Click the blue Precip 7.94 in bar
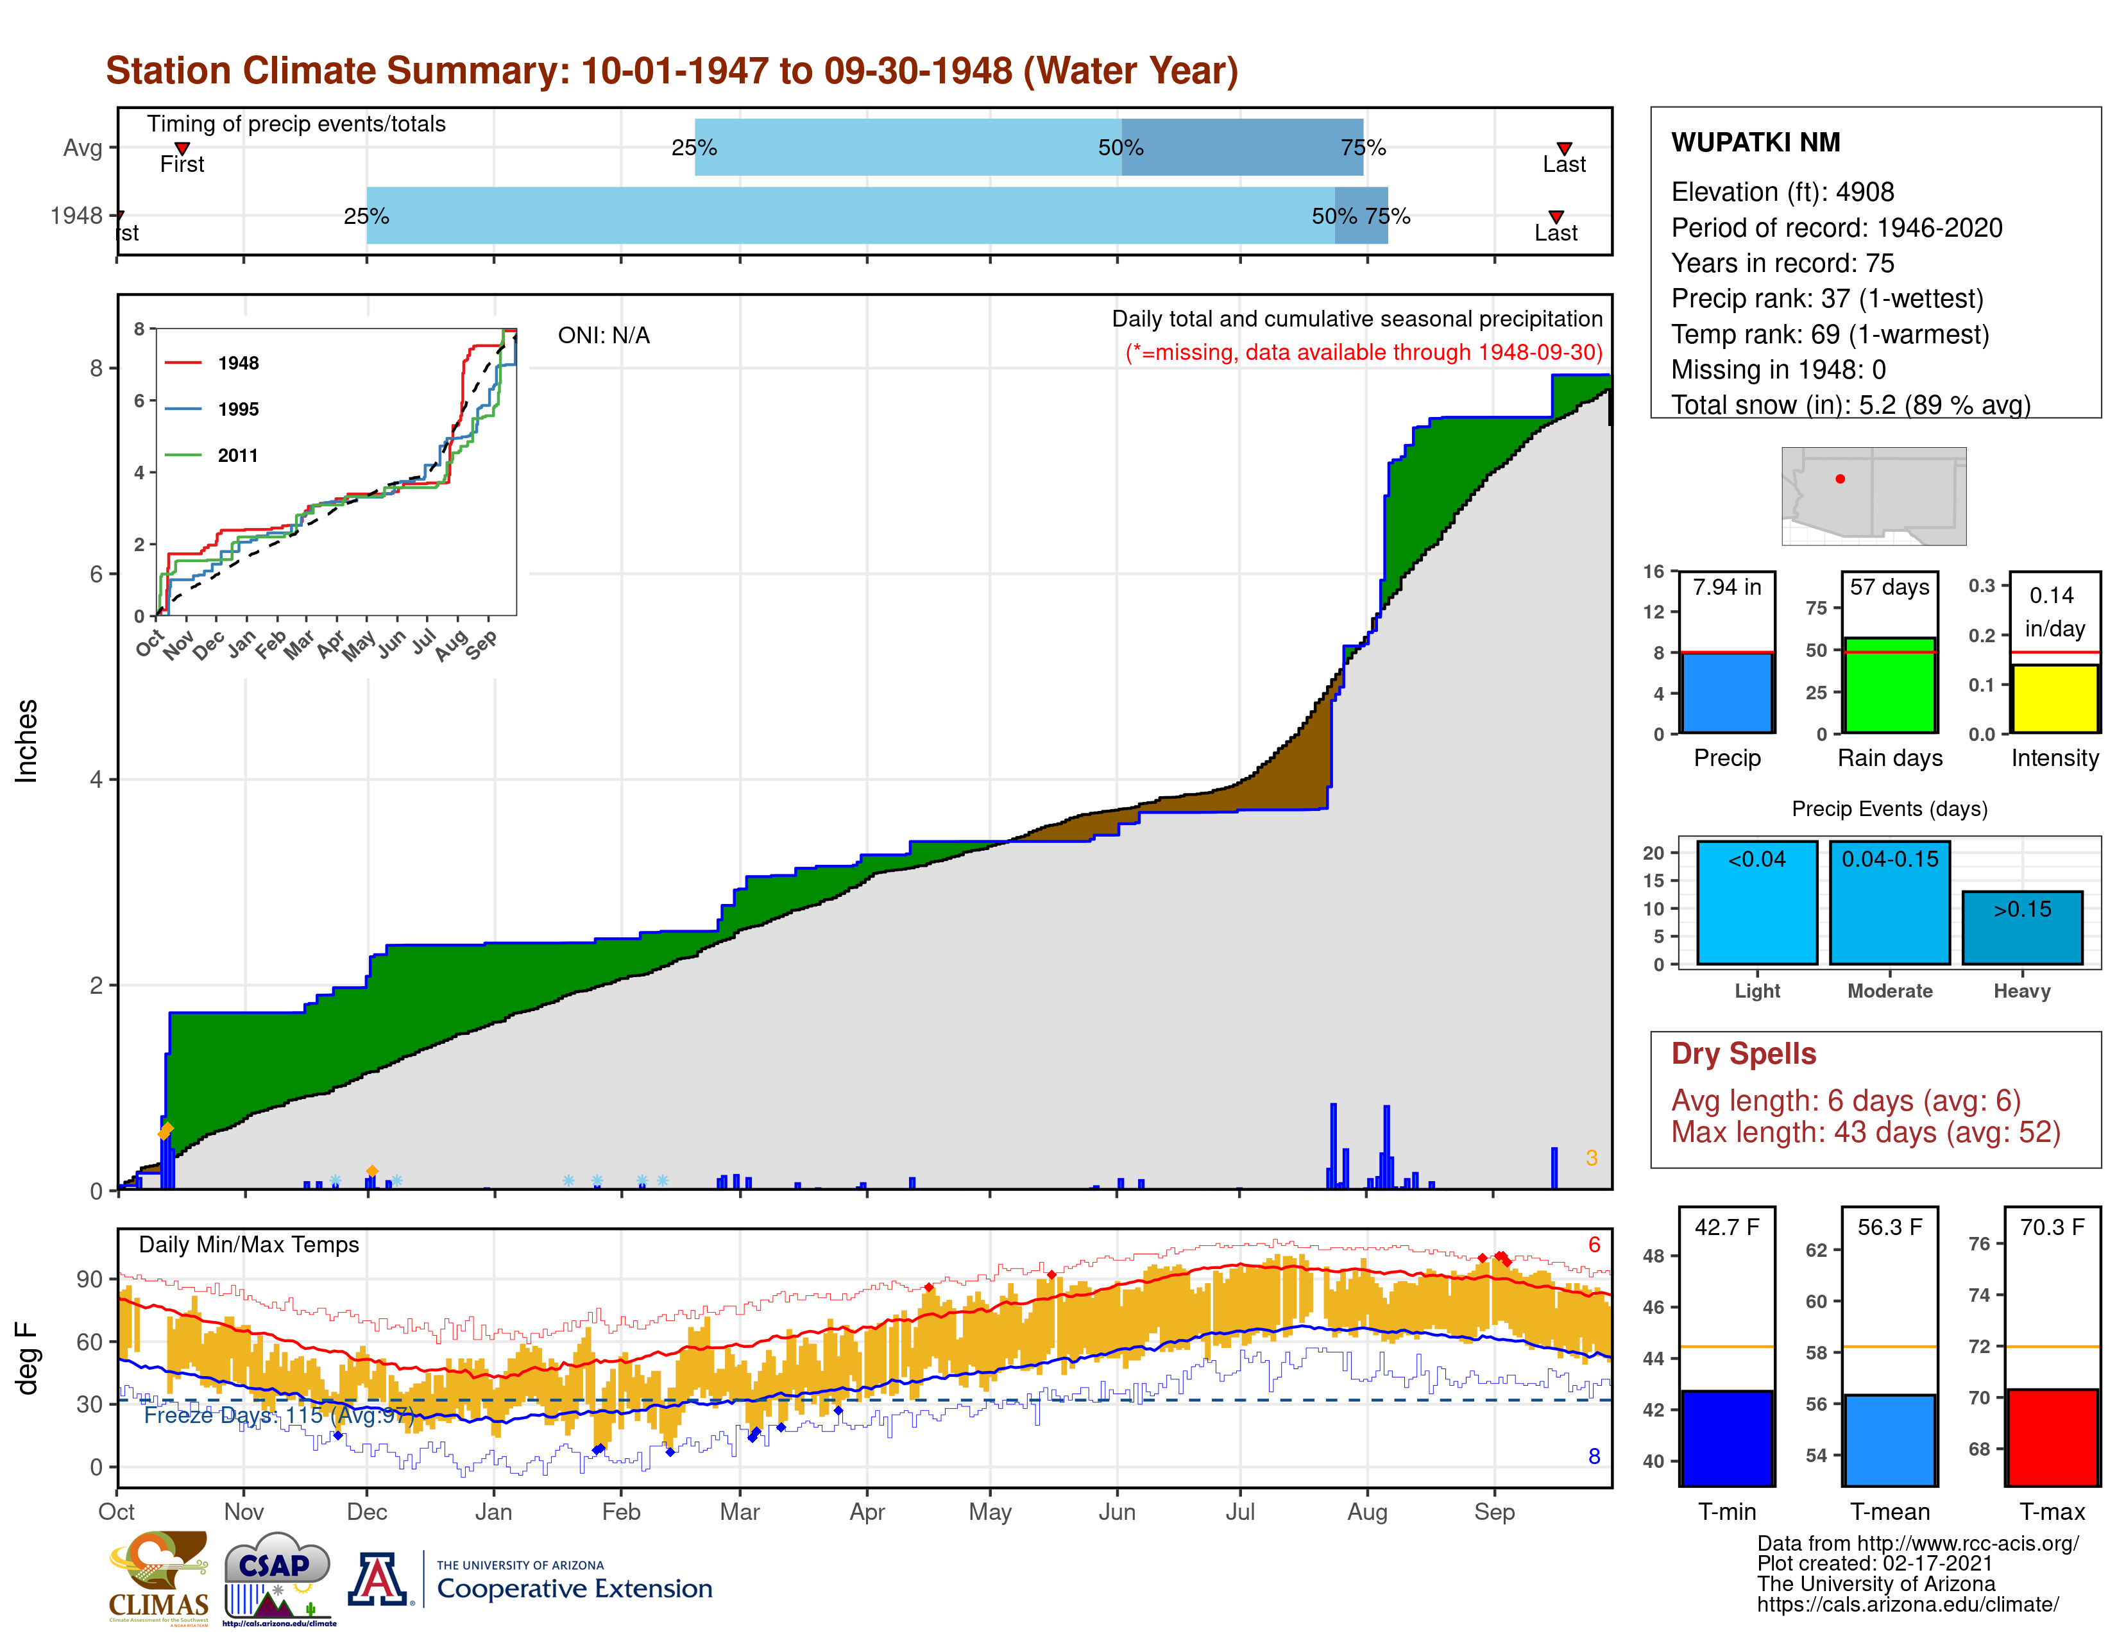2117x1636 pixels. coord(1726,693)
